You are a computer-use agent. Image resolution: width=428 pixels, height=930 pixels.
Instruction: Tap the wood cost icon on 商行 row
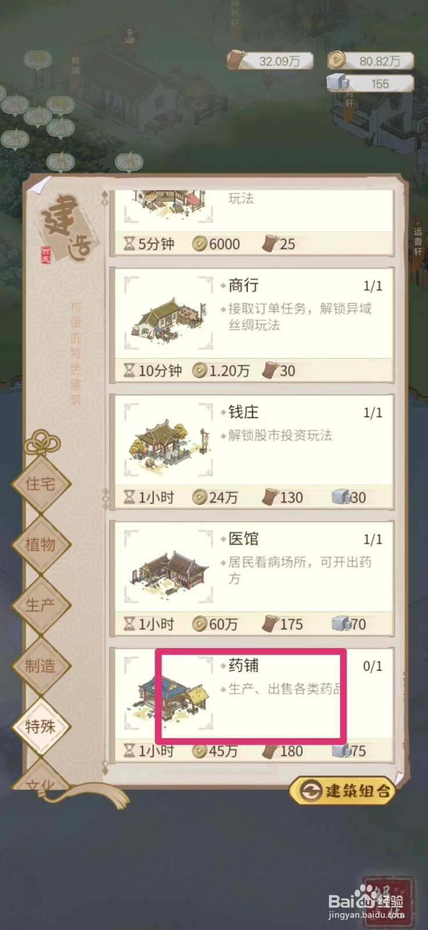(269, 370)
